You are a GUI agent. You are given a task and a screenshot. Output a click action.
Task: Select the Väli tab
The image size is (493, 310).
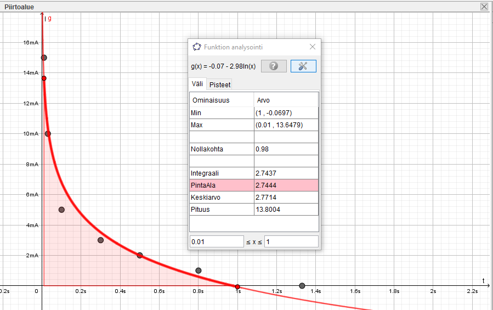(197, 84)
